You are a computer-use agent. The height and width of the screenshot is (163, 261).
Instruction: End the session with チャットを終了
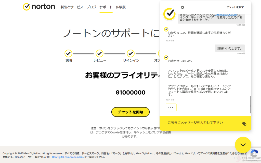coord(235,7)
